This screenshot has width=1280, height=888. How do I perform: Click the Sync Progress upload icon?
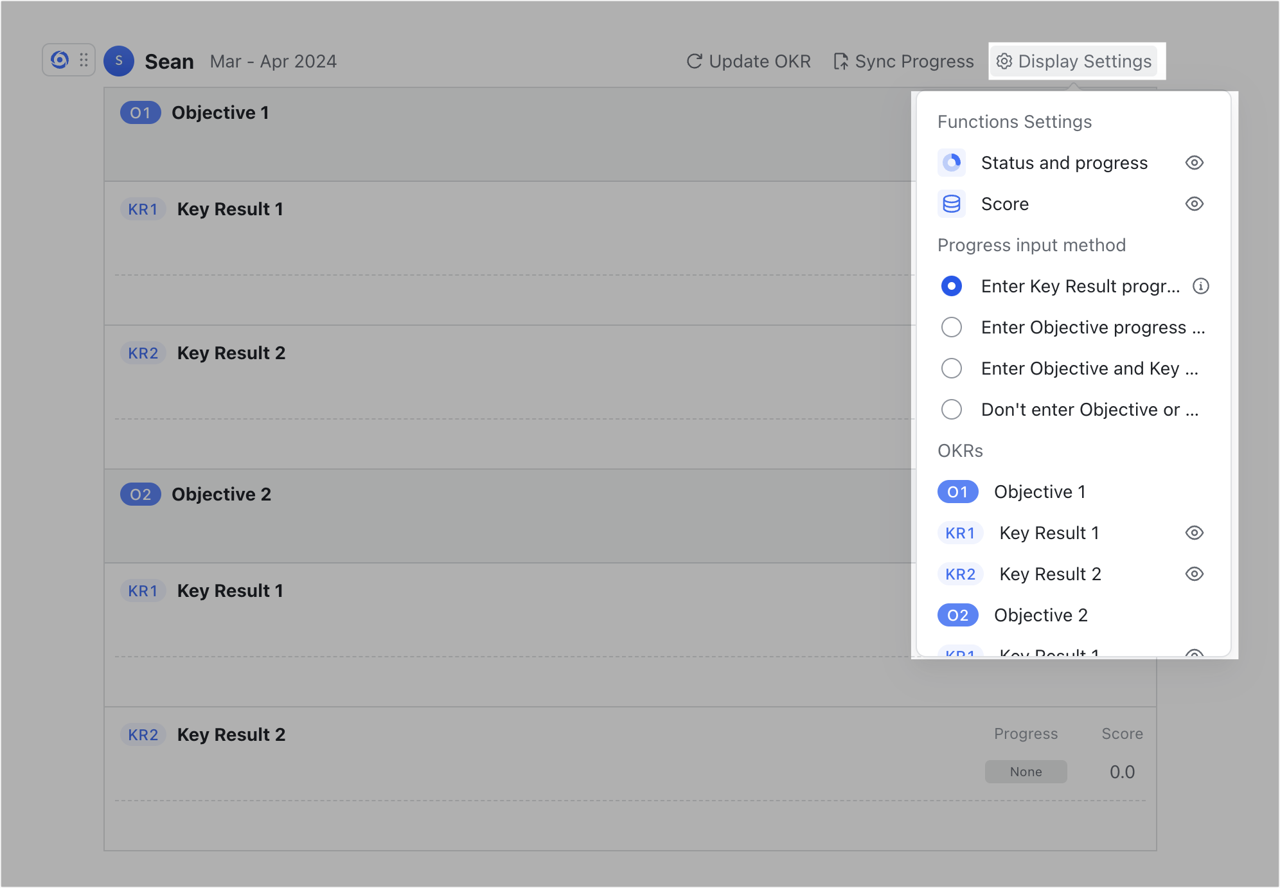point(840,61)
